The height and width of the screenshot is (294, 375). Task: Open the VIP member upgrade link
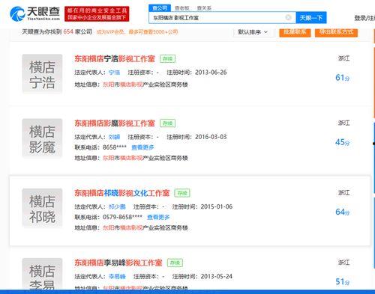tap(137, 32)
